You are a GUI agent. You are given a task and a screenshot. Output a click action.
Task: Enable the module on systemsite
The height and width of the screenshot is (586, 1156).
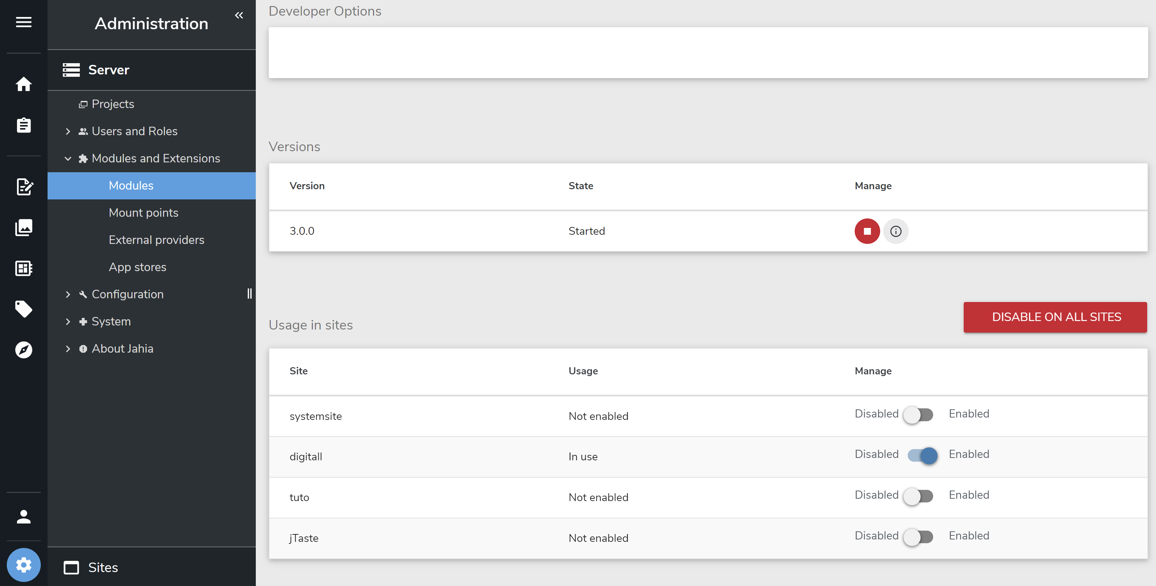tap(918, 415)
